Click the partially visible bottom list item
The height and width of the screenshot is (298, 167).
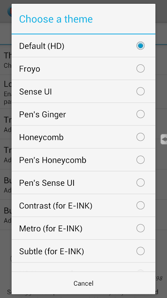point(83,267)
